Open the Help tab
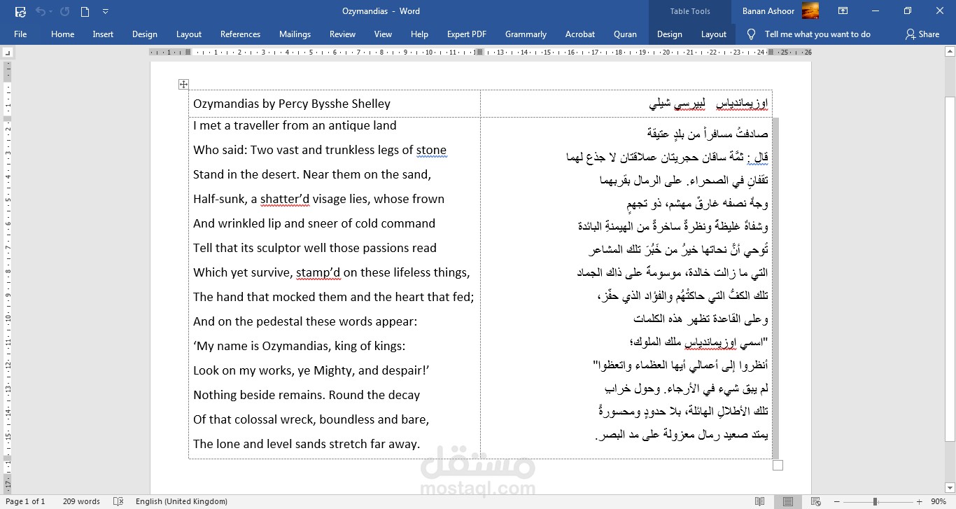This screenshot has height=509, width=956. (419, 34)
